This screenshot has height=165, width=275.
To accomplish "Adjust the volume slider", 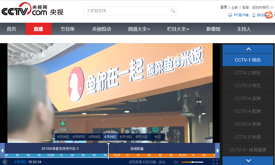I will 192,162.
